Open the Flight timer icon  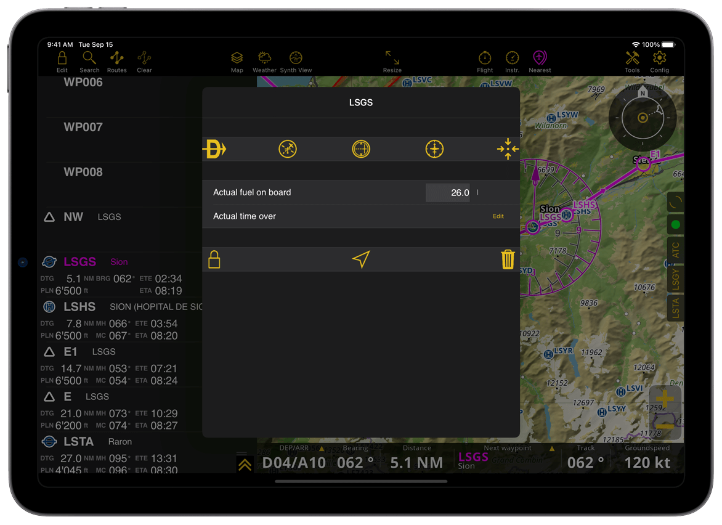click(x=485, y=62)
